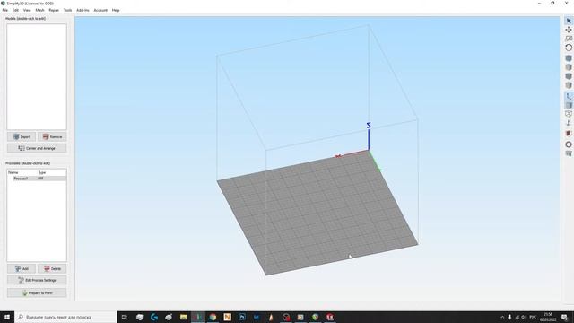
Task: Click Edit Process Settings button
Action: [x=37, y=280]
